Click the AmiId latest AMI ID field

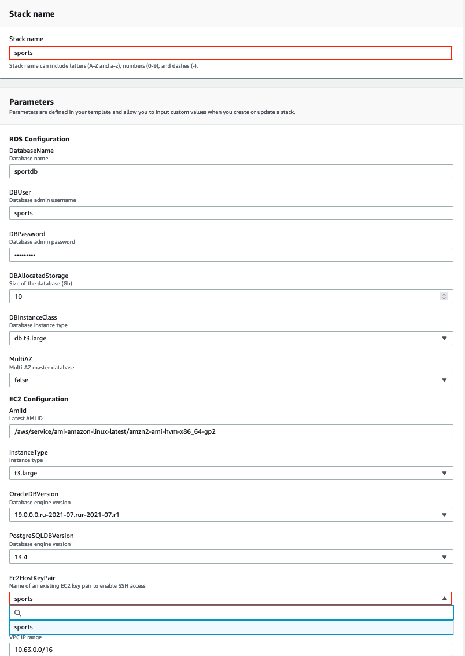coord(230,431)
